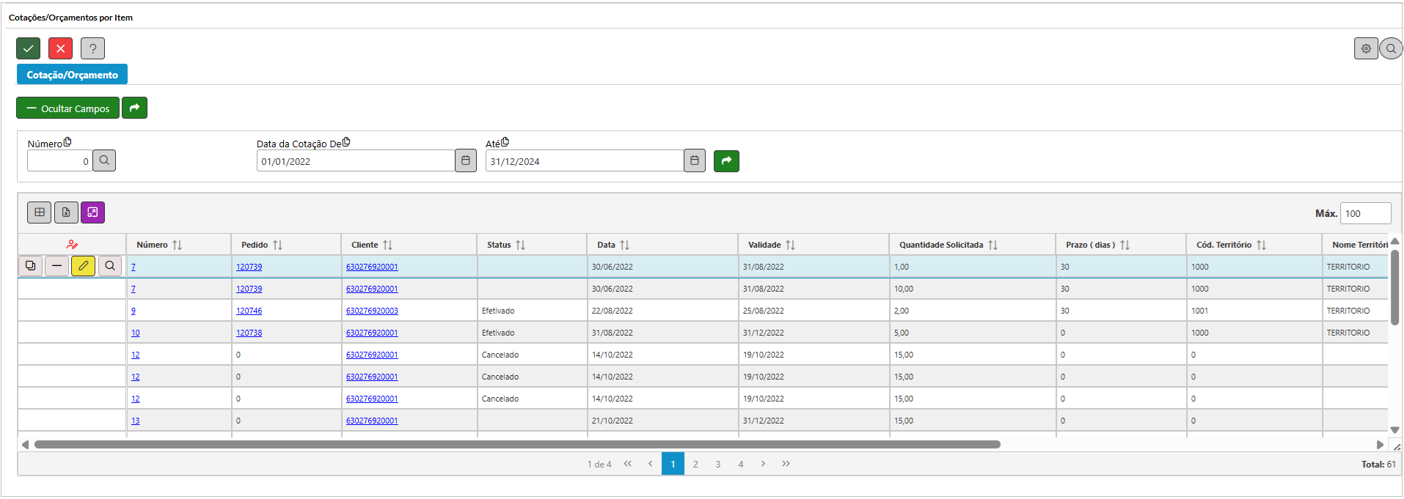Open settings gear icon at top right
Screen dimensions: 1404x499
(x=1365, y=48)
